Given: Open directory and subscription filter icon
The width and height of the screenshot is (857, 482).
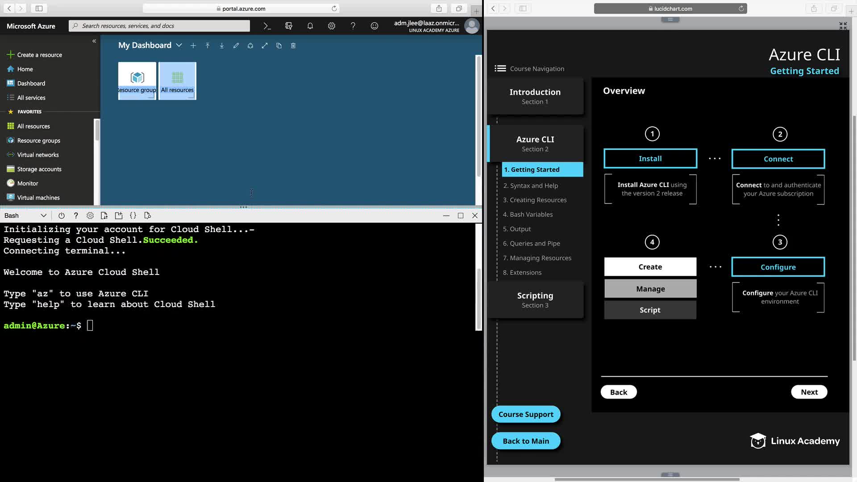Looking at the screenshot, I should click(x=289, y=26).
